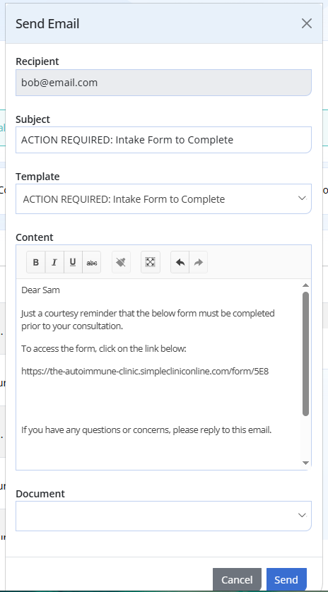328x592 pixels.
Task: Click the 'Template' label
Action: click(37, 177)
